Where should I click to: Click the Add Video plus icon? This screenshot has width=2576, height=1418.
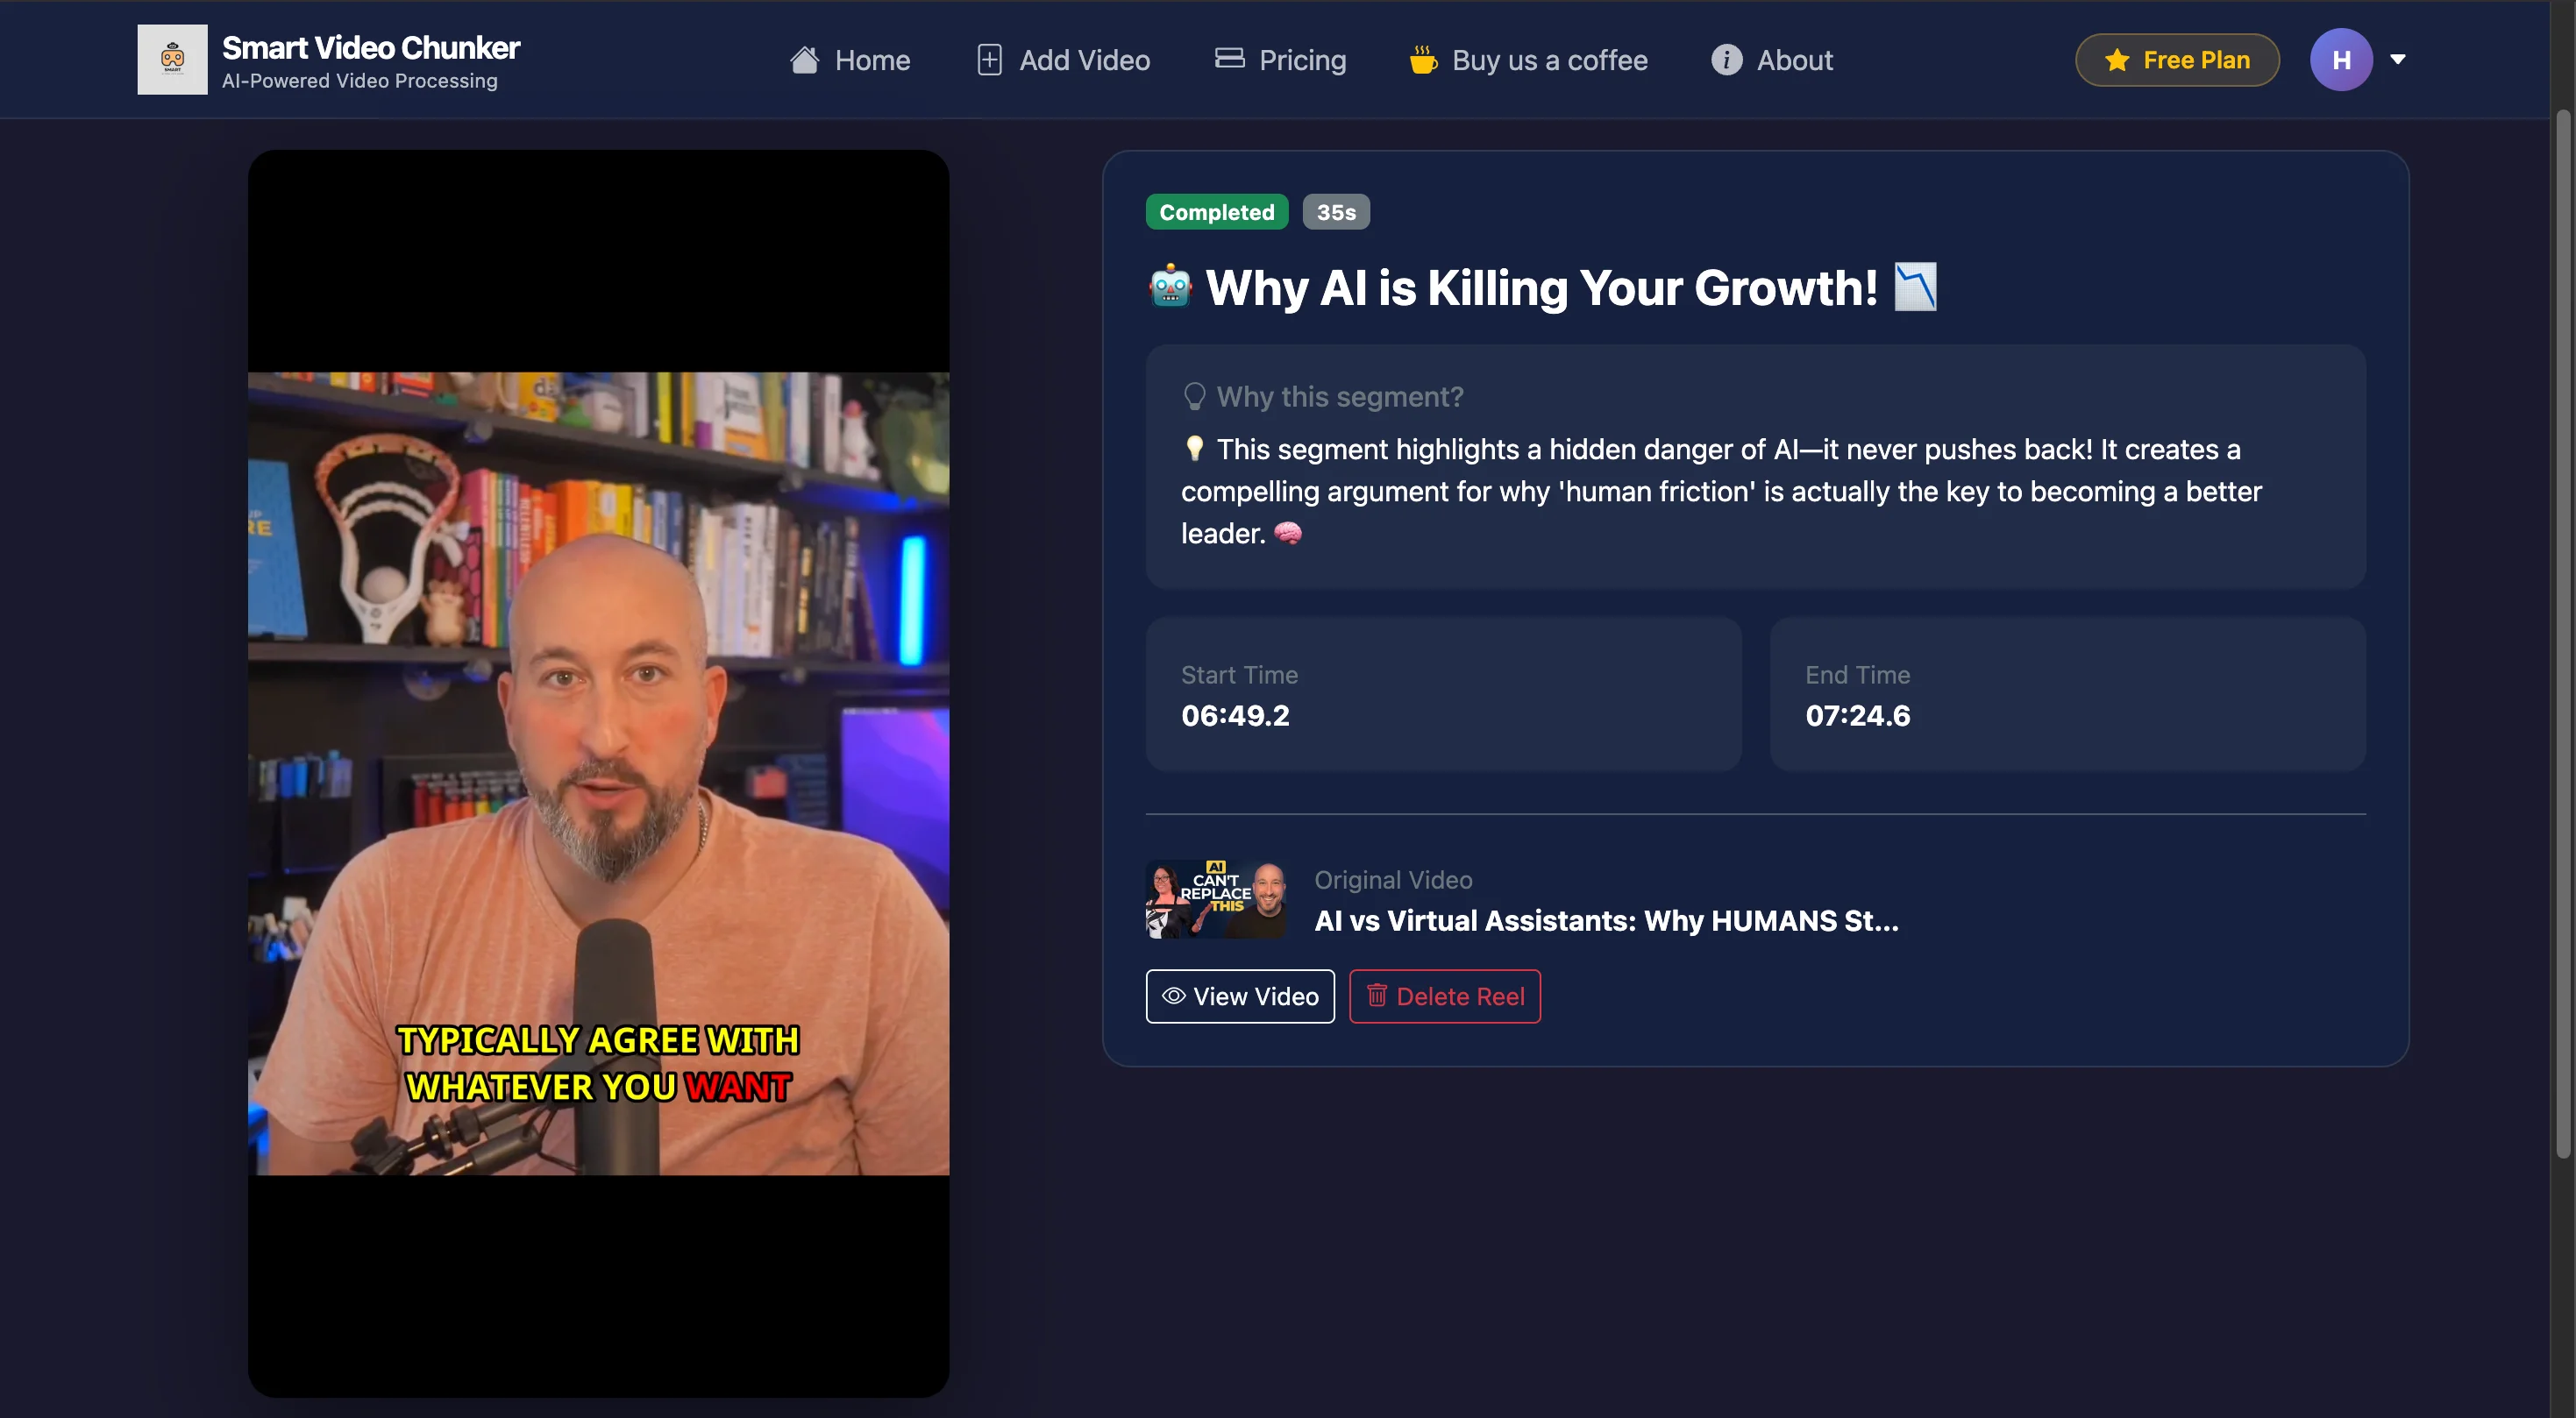point(989,60)
